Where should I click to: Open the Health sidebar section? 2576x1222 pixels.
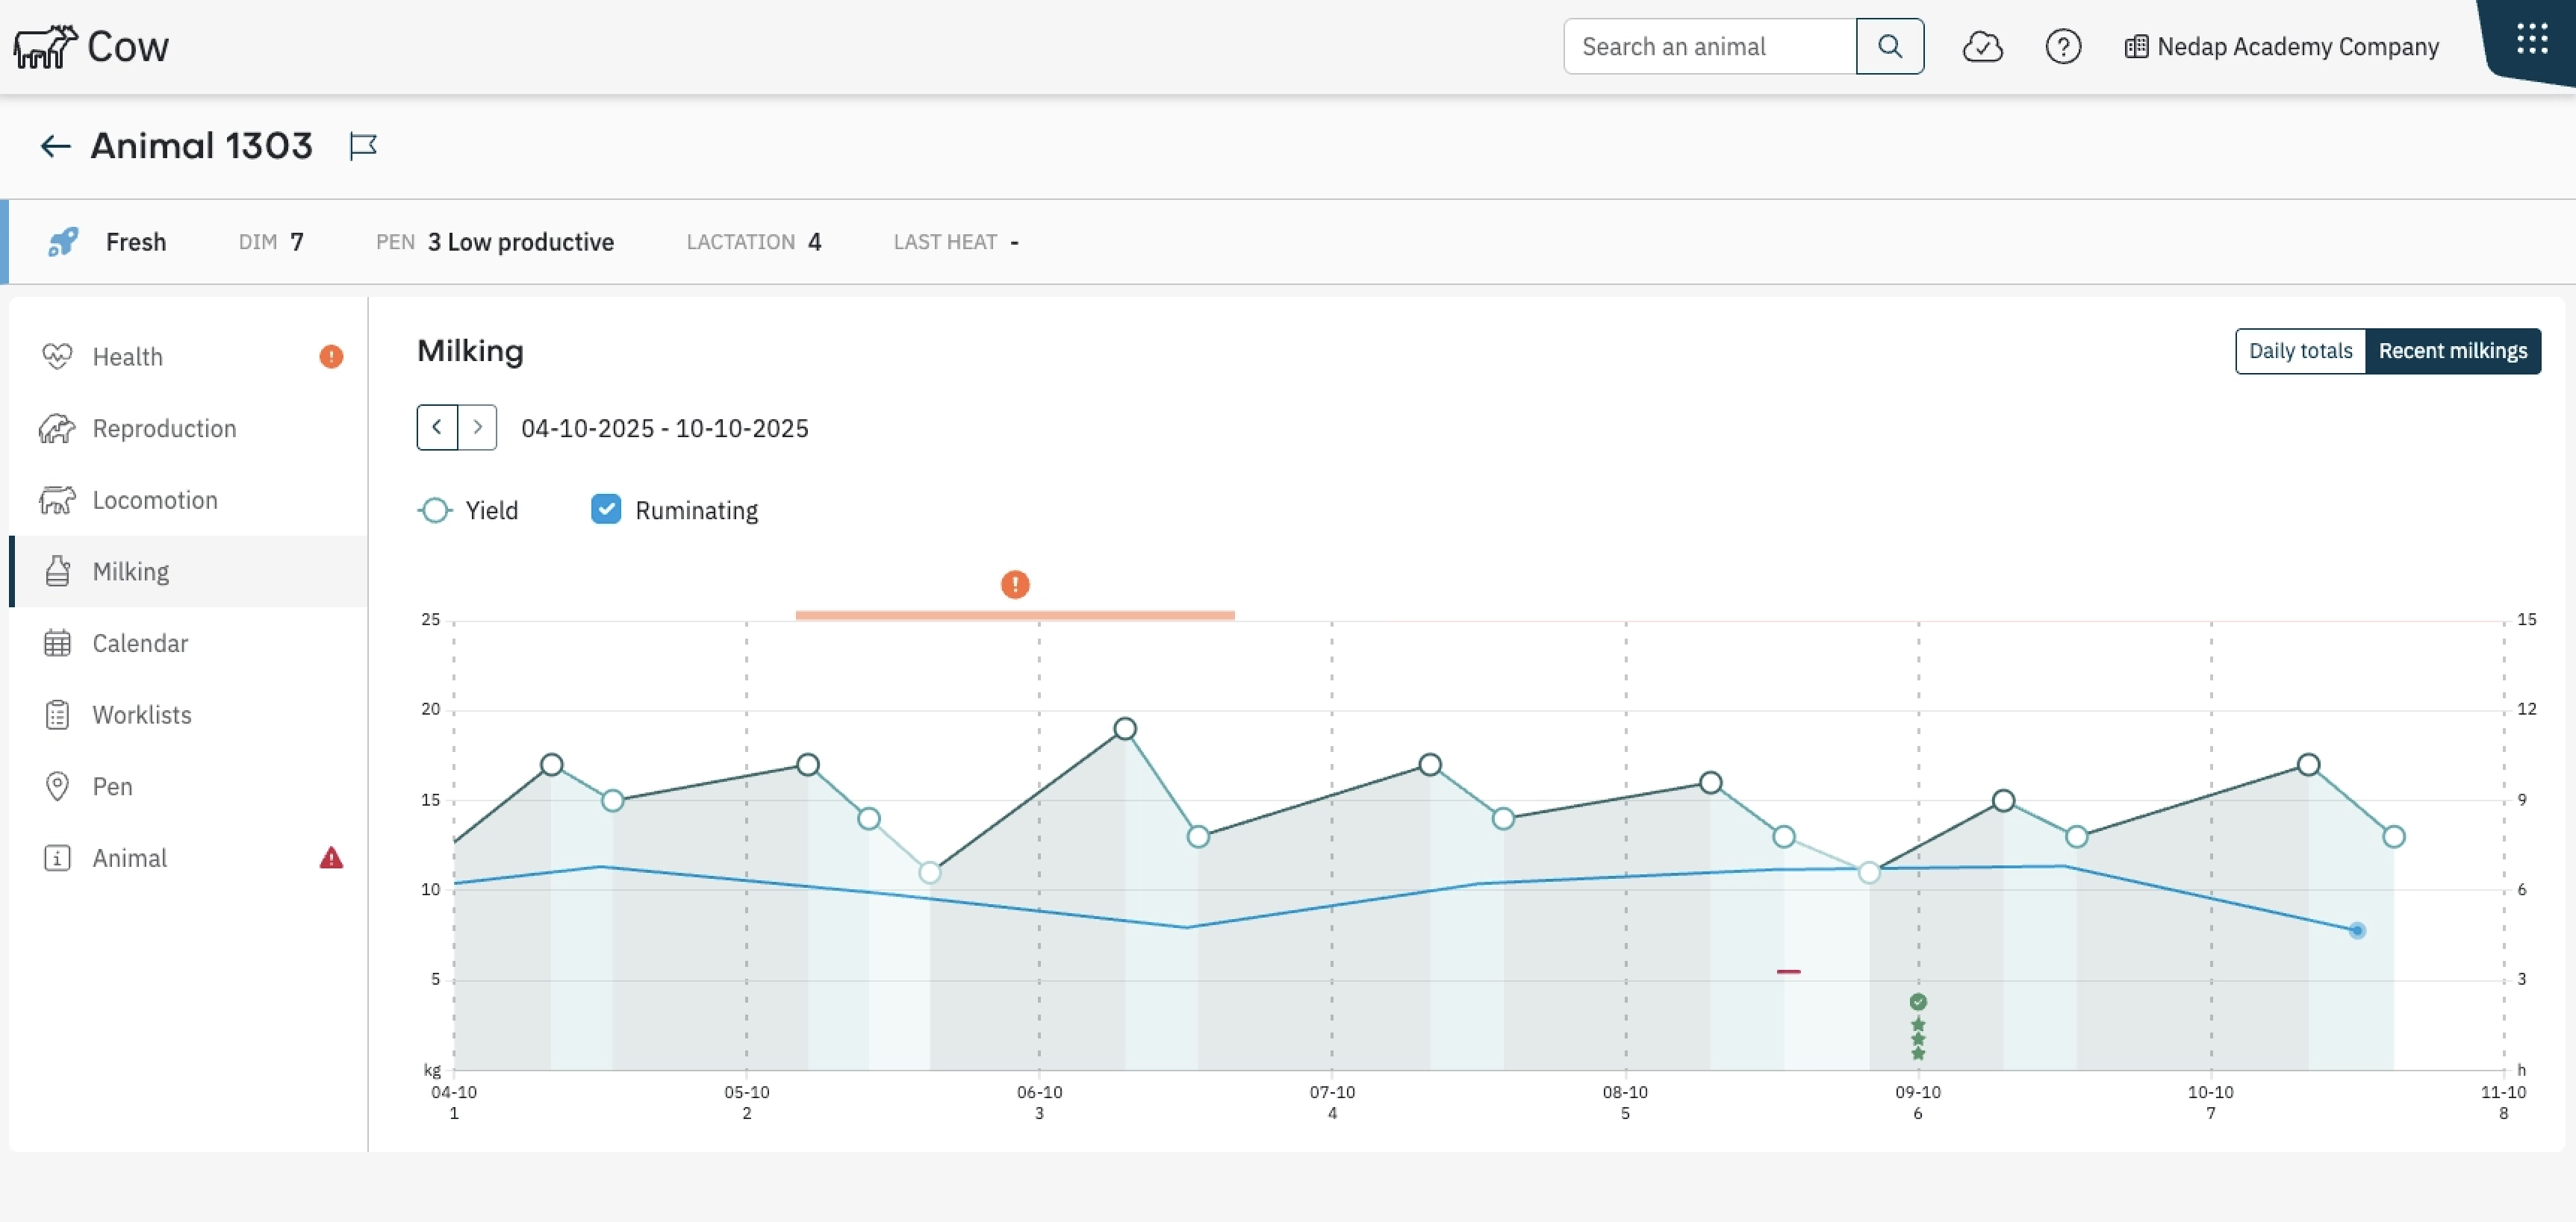coord(127,357)
